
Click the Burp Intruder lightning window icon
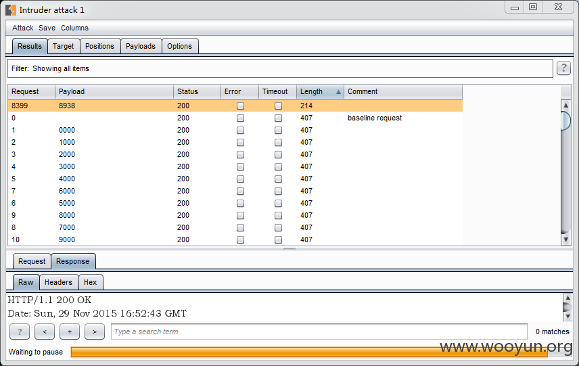(x=11, y=10)
